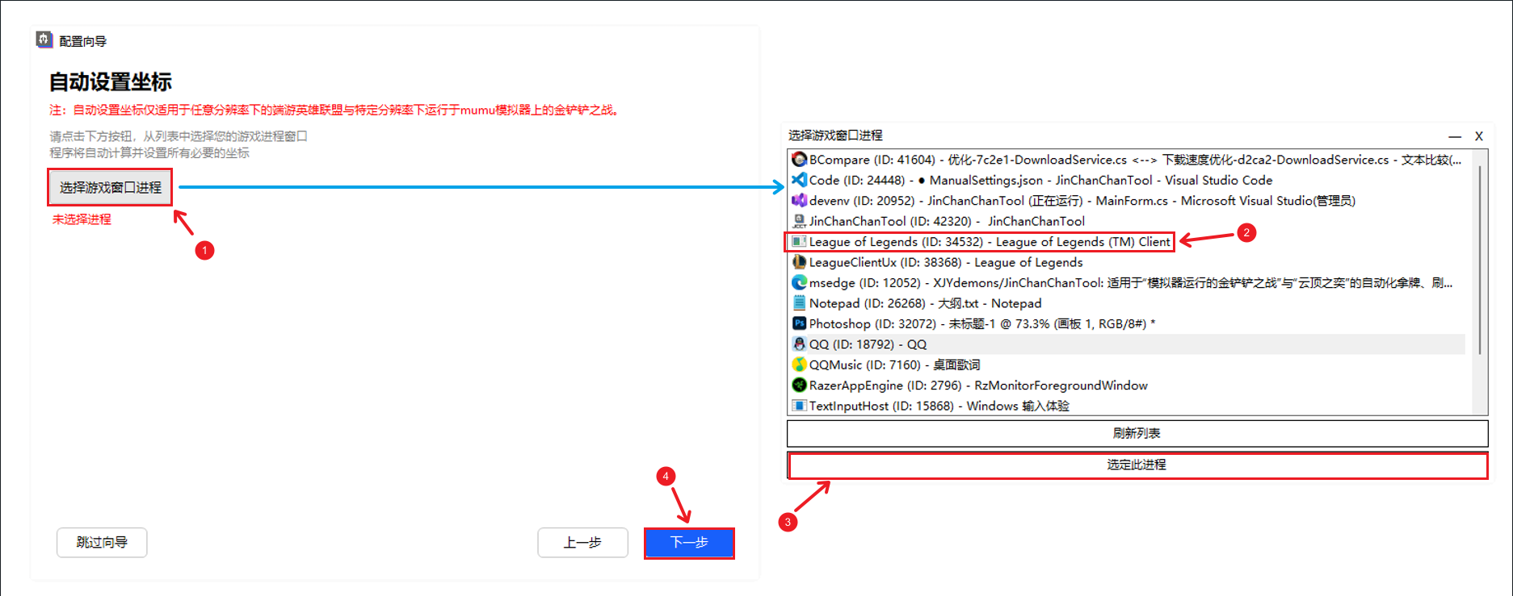Click the 配置向导 window title icon
The height and width of the screenshot is (596, 1513).
pos(44,40)
